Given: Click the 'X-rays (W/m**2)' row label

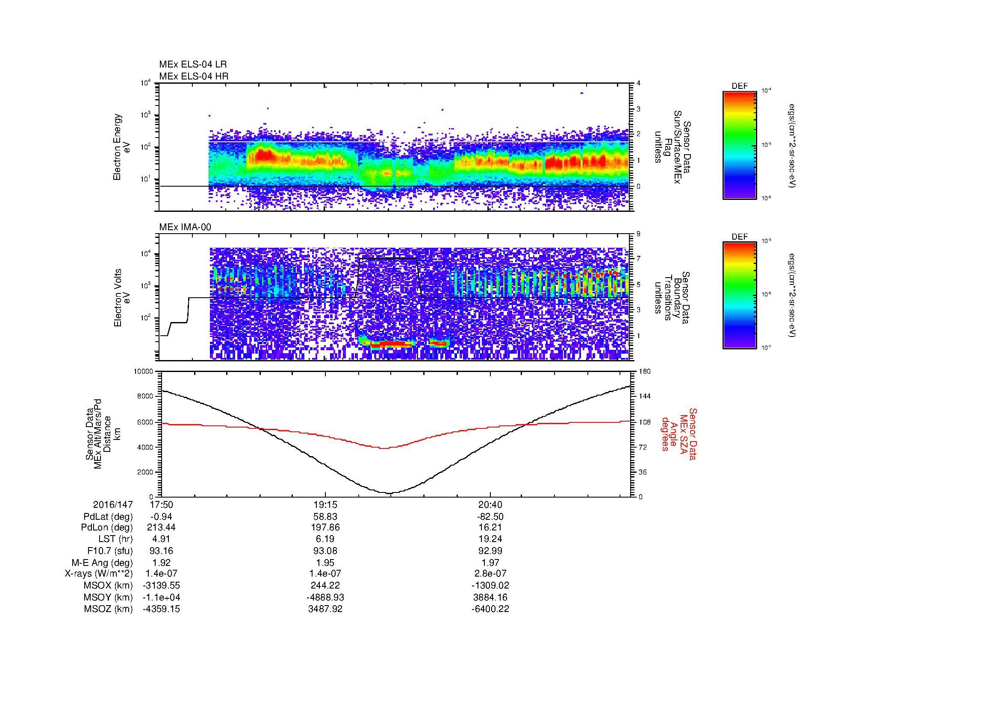Looking at the screenshot, I should coord(98,574).
